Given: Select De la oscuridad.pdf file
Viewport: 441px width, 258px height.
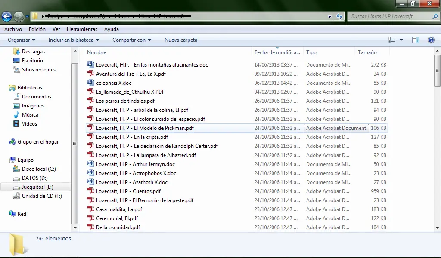Looking at the screenshot, I should click(118, 227).
